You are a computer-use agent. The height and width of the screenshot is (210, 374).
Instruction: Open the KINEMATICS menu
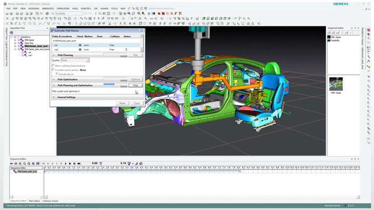click(47, 8)
